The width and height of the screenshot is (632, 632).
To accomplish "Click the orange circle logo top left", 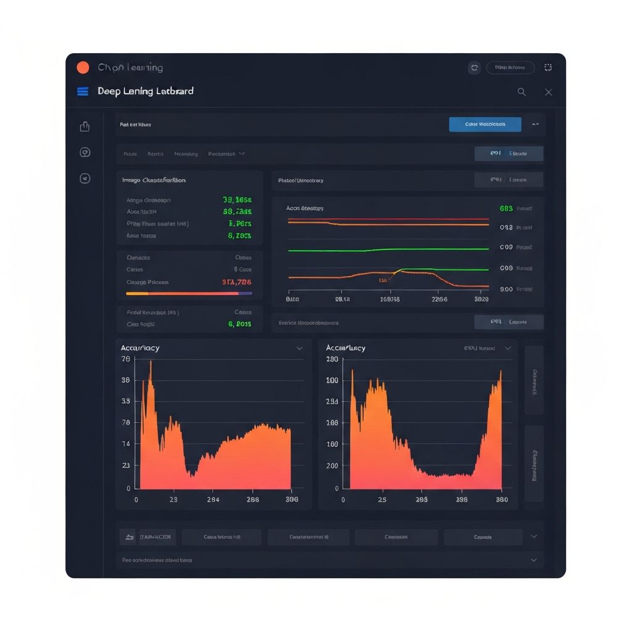I will [x=83, y=68].
